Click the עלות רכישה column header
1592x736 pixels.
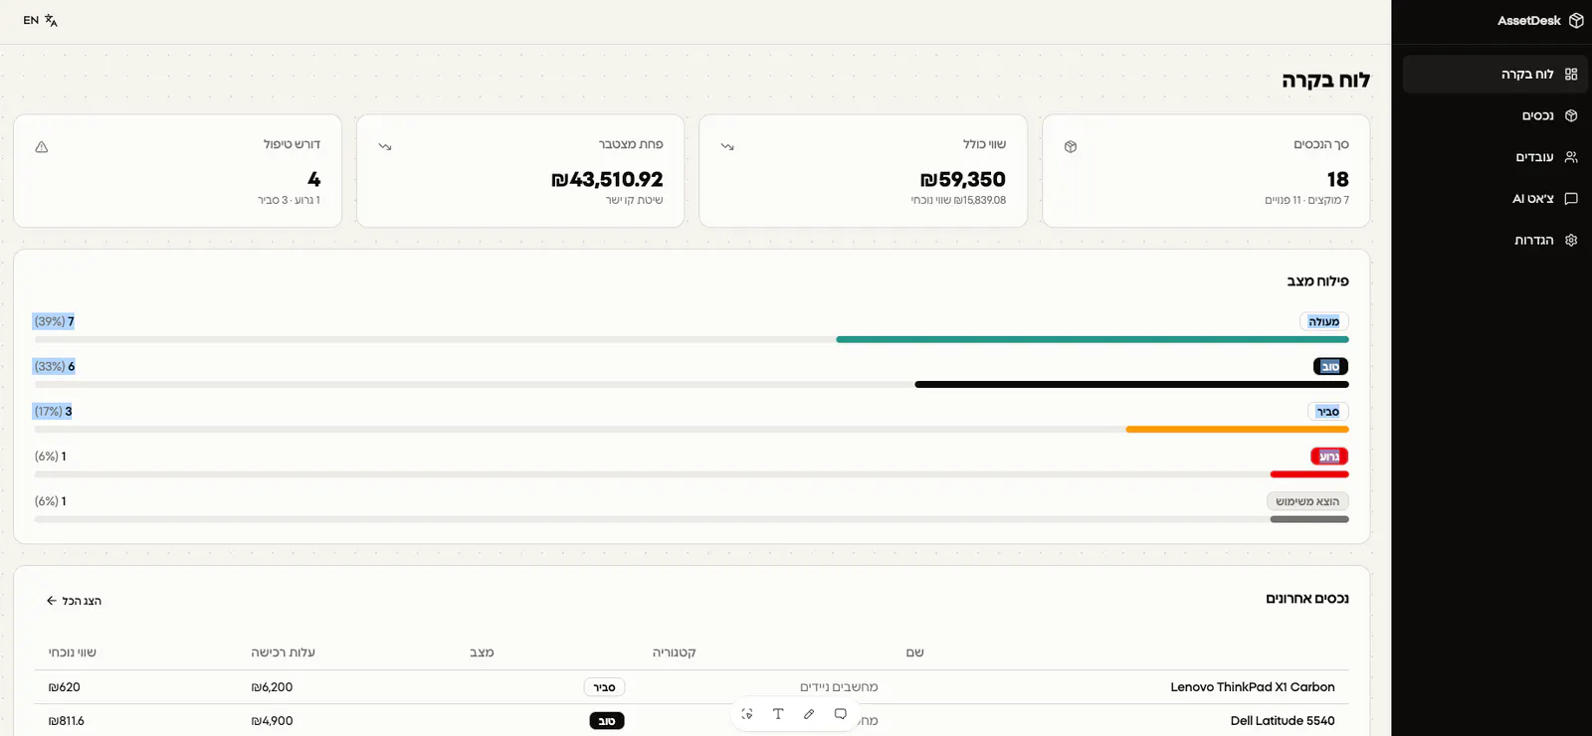283,652
